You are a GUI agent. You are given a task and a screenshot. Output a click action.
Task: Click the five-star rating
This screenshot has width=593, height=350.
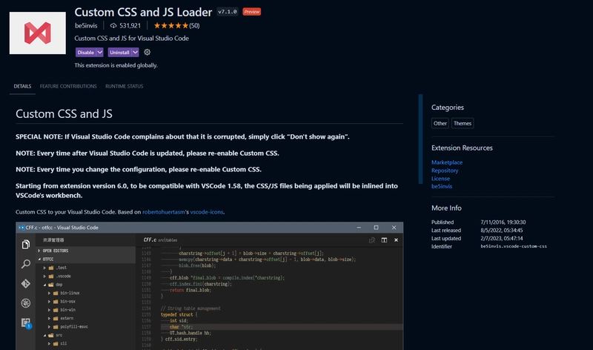coord(171,26)
